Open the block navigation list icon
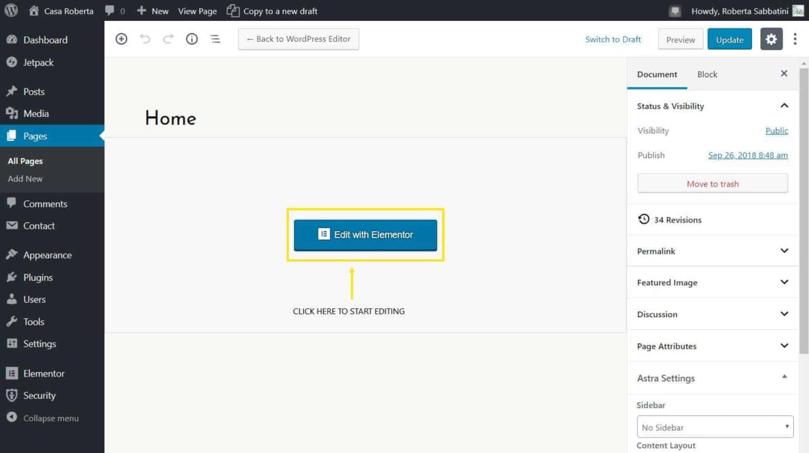809x453 pixels. click(x=215, y=39)
